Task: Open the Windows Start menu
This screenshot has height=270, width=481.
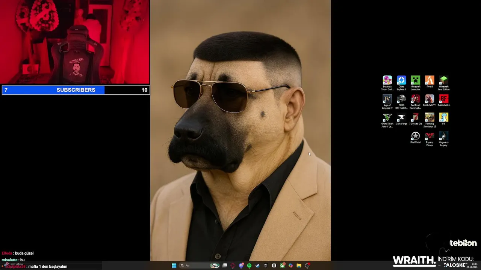Action: tap(174, 265)
